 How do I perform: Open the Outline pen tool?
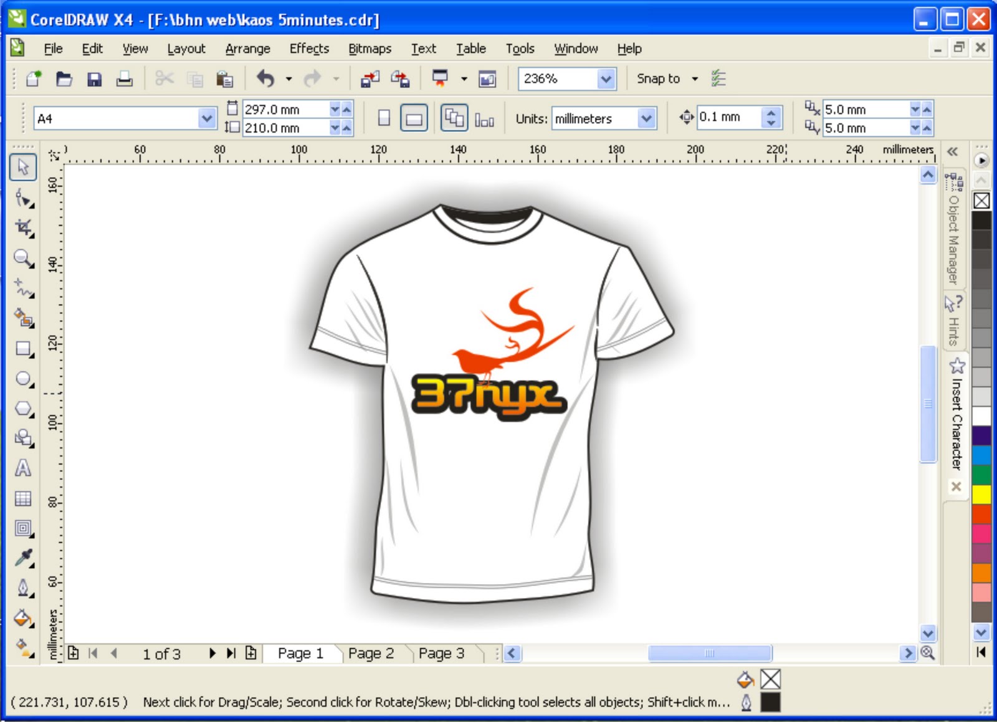24,588
